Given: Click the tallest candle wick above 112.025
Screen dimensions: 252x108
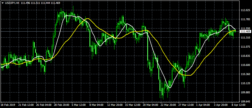Looking at the screenshot, I should click(x=73, y=8).
